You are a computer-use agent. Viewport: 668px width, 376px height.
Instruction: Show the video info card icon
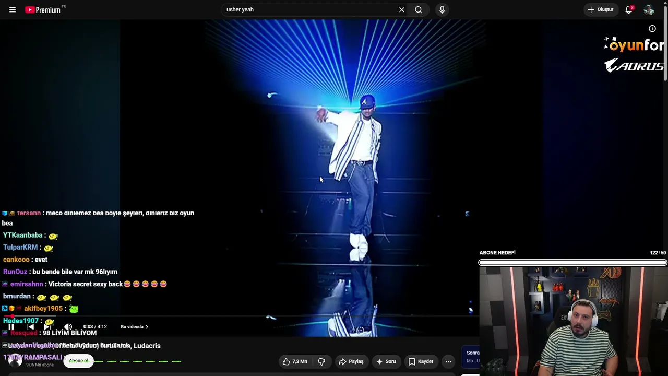click(x=652, y=29)
